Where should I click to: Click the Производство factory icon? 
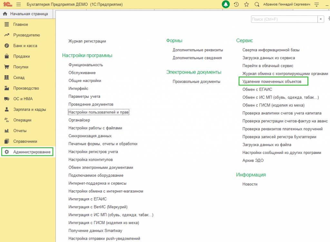[7, 88]
